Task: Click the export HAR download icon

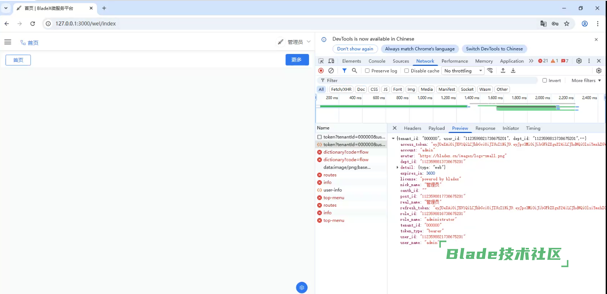Action: coord(513,71)
